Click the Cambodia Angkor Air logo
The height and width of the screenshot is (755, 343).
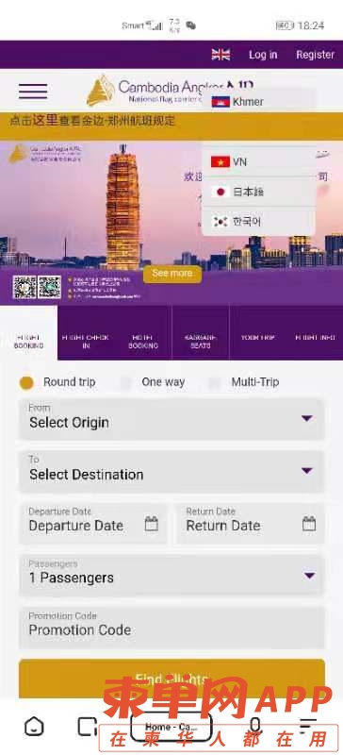click(170, 91)
